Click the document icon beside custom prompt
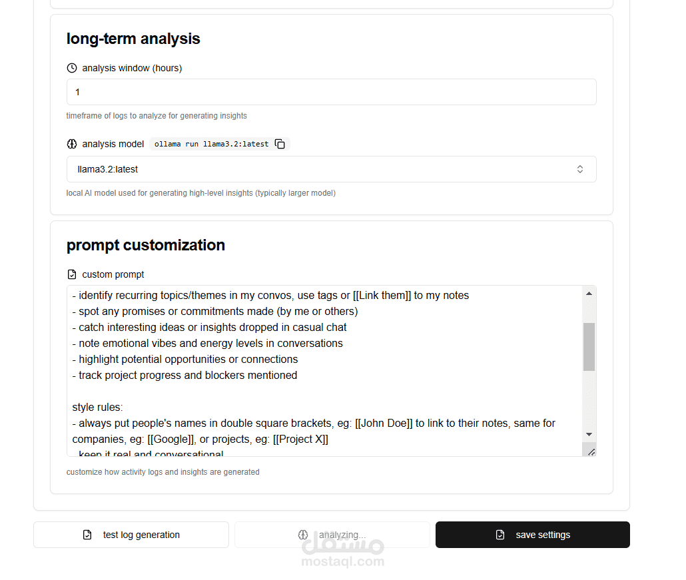The height and width of the screenshot is (580, 686). click(x=72, y=274)
